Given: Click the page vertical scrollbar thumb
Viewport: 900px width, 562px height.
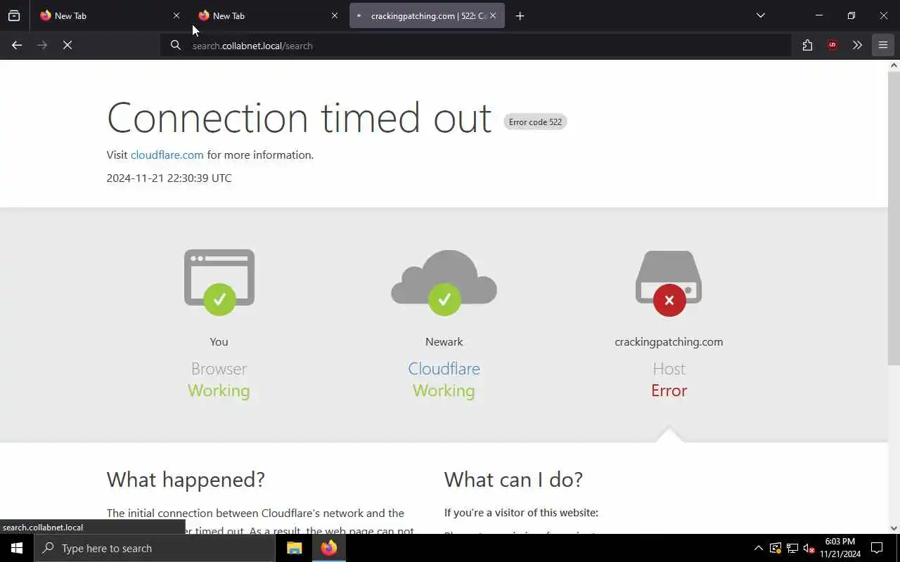Looking at the screenshot, I should [894, 218].
